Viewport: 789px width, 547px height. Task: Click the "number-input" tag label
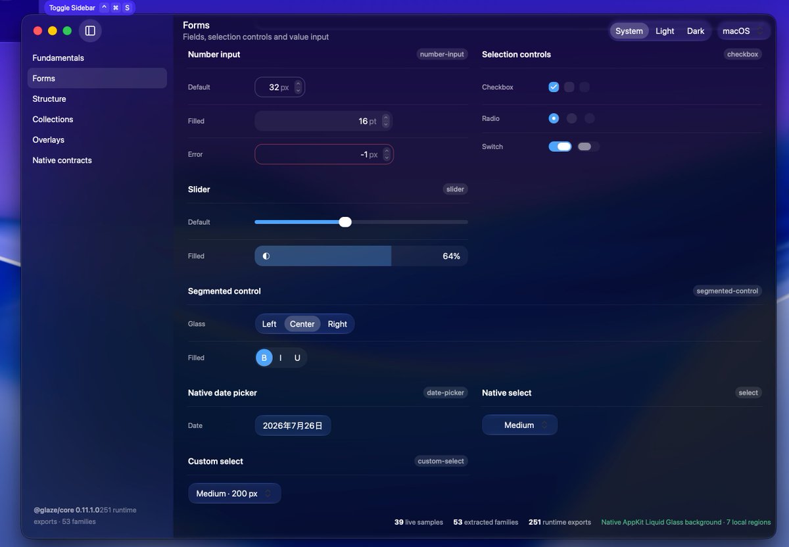coord(442,55)
